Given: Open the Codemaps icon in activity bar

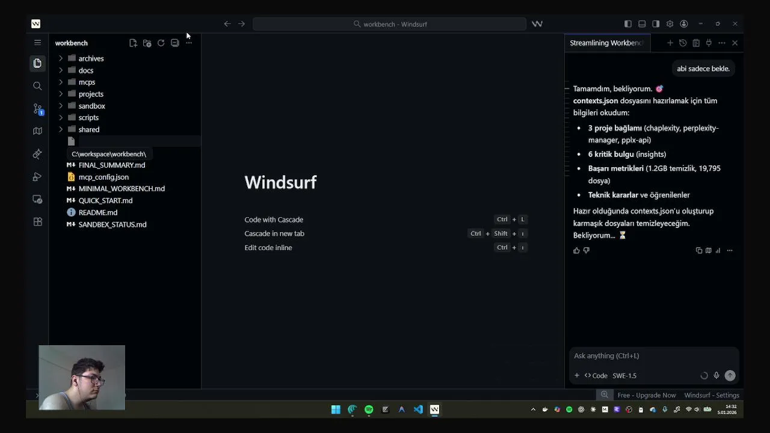Looking at the screenshot, I should [37, 131].
